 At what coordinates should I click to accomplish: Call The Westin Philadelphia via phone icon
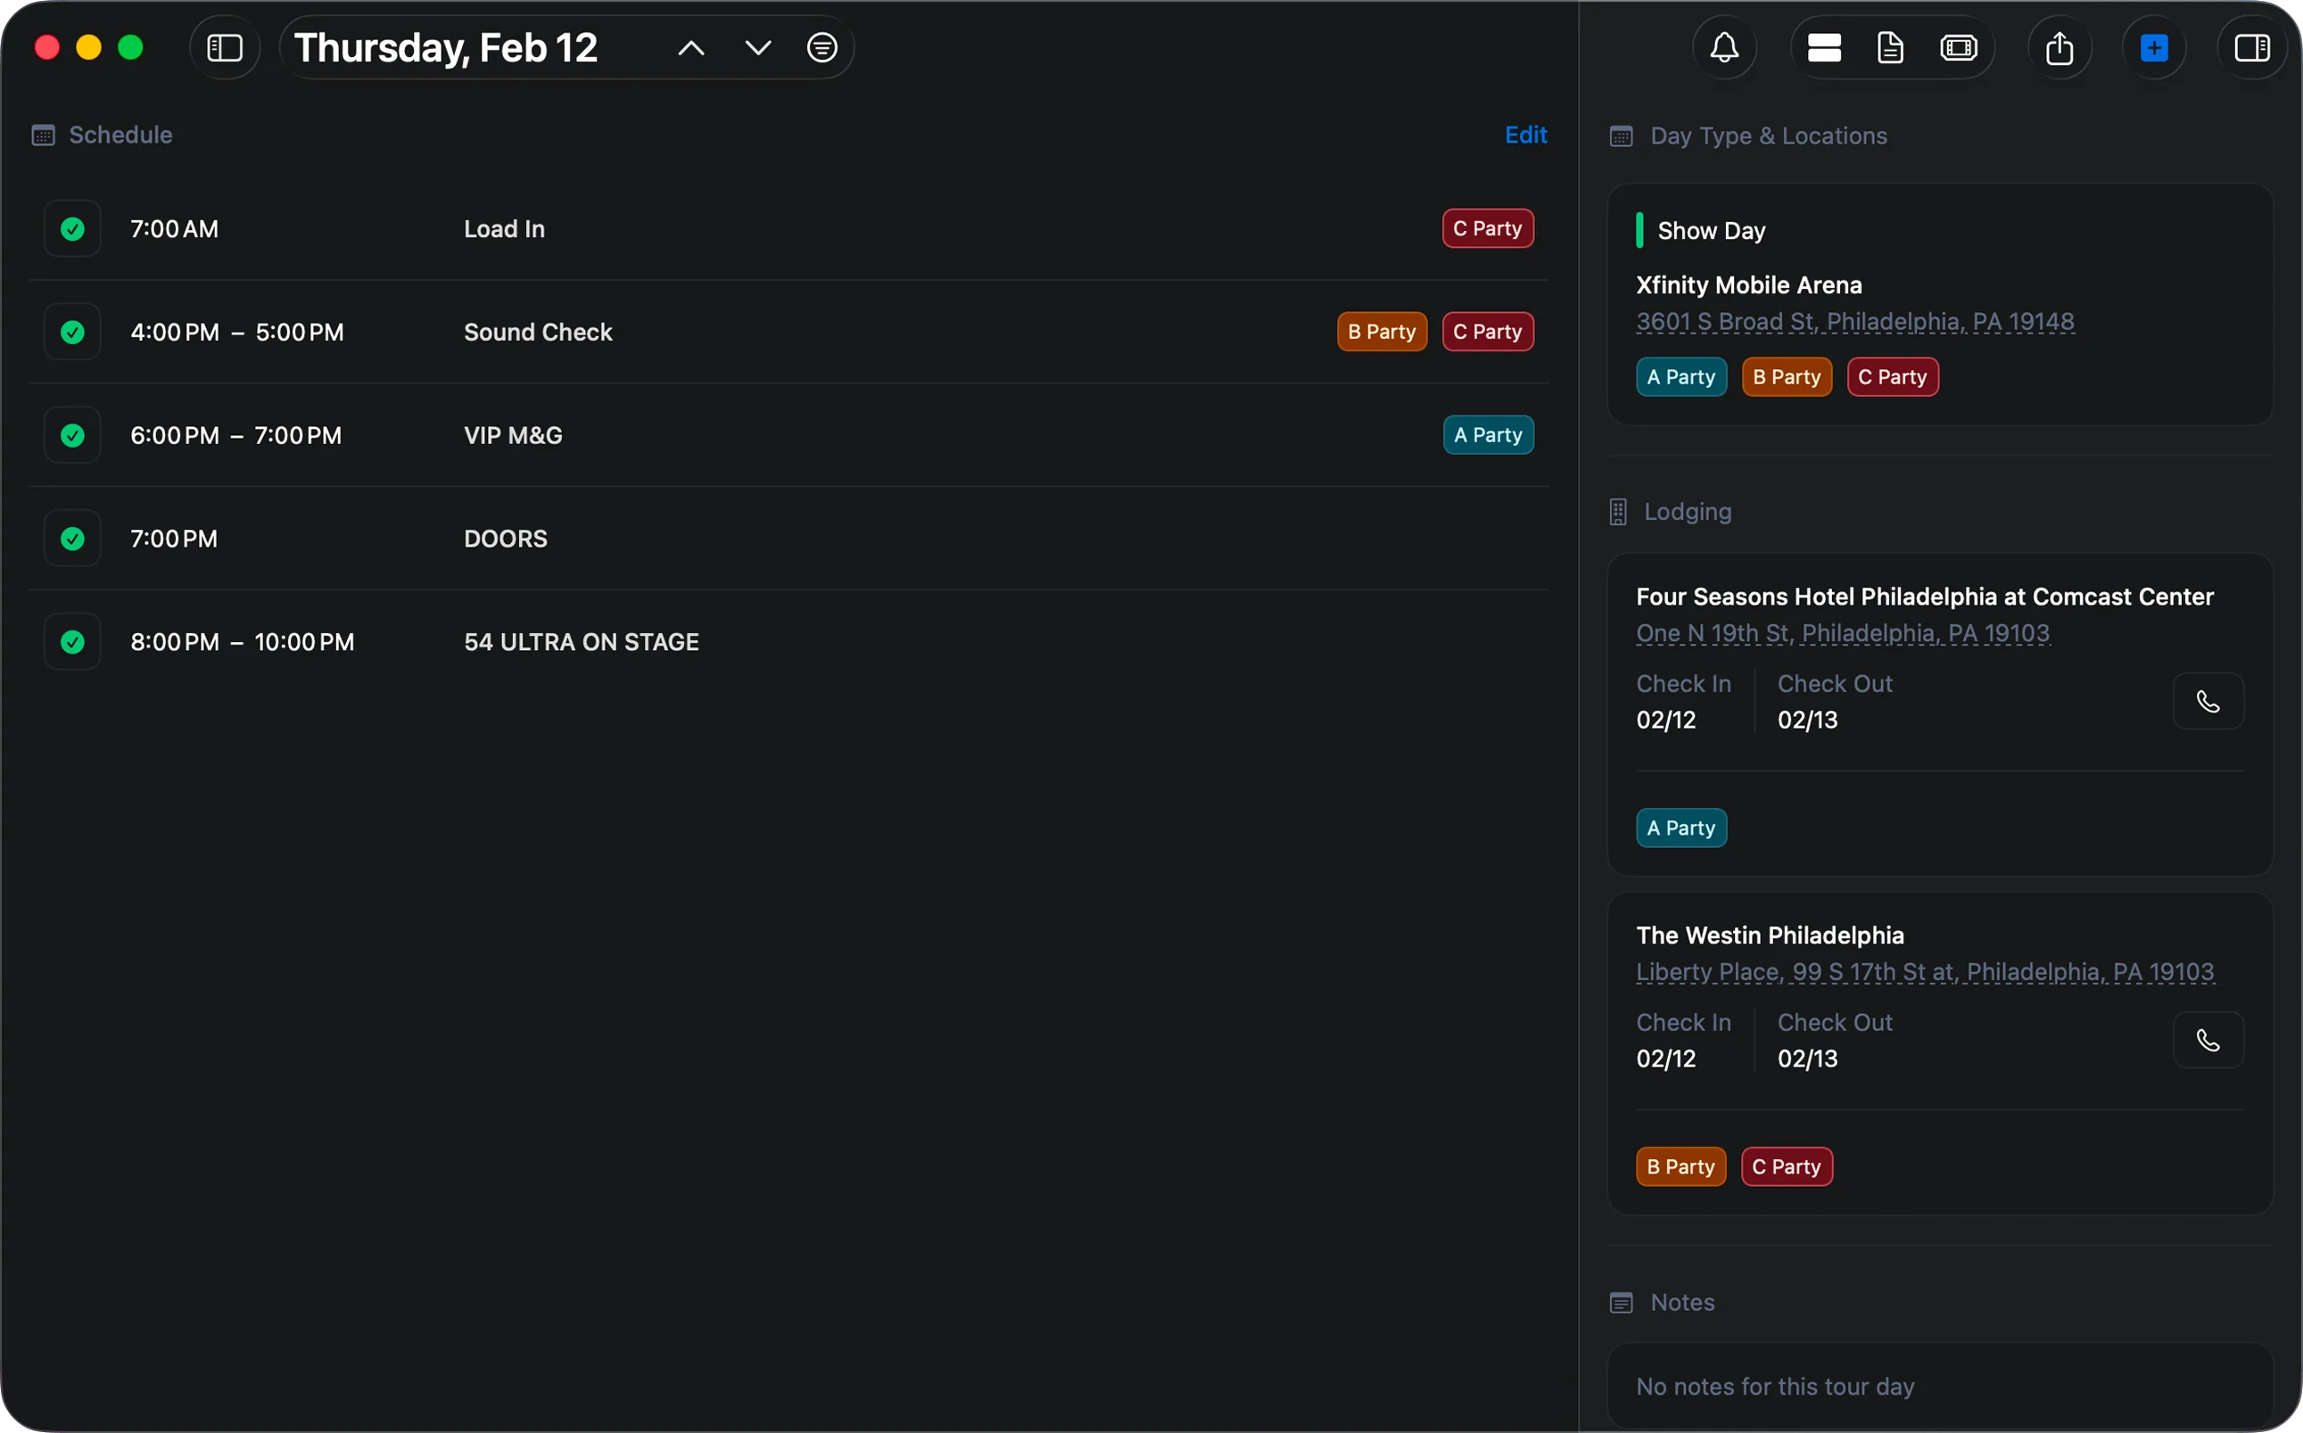pyautogui.click(x=2208, y=1040)
